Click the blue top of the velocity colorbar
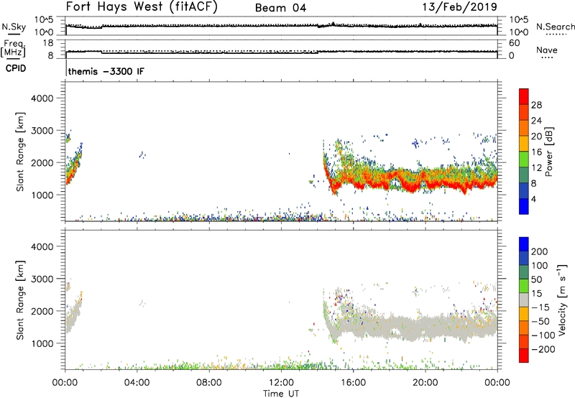The height and width of the screenshot is (398, 575). 524,244
